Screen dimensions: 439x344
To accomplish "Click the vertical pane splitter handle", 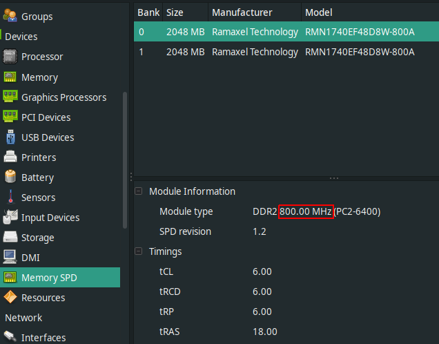I will point(131,176).
